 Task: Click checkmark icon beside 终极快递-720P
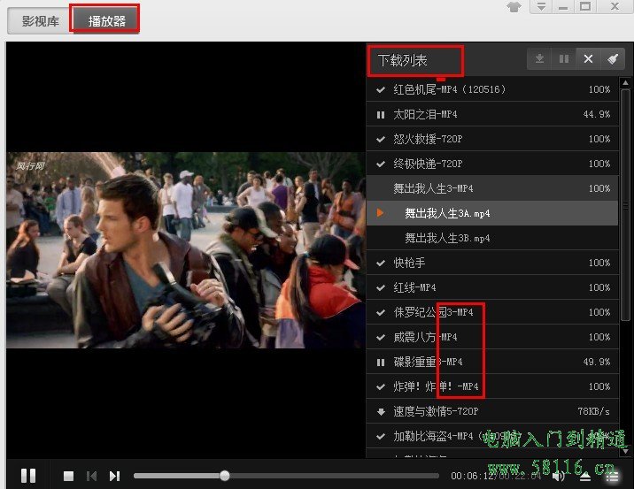tap(381, 164)
